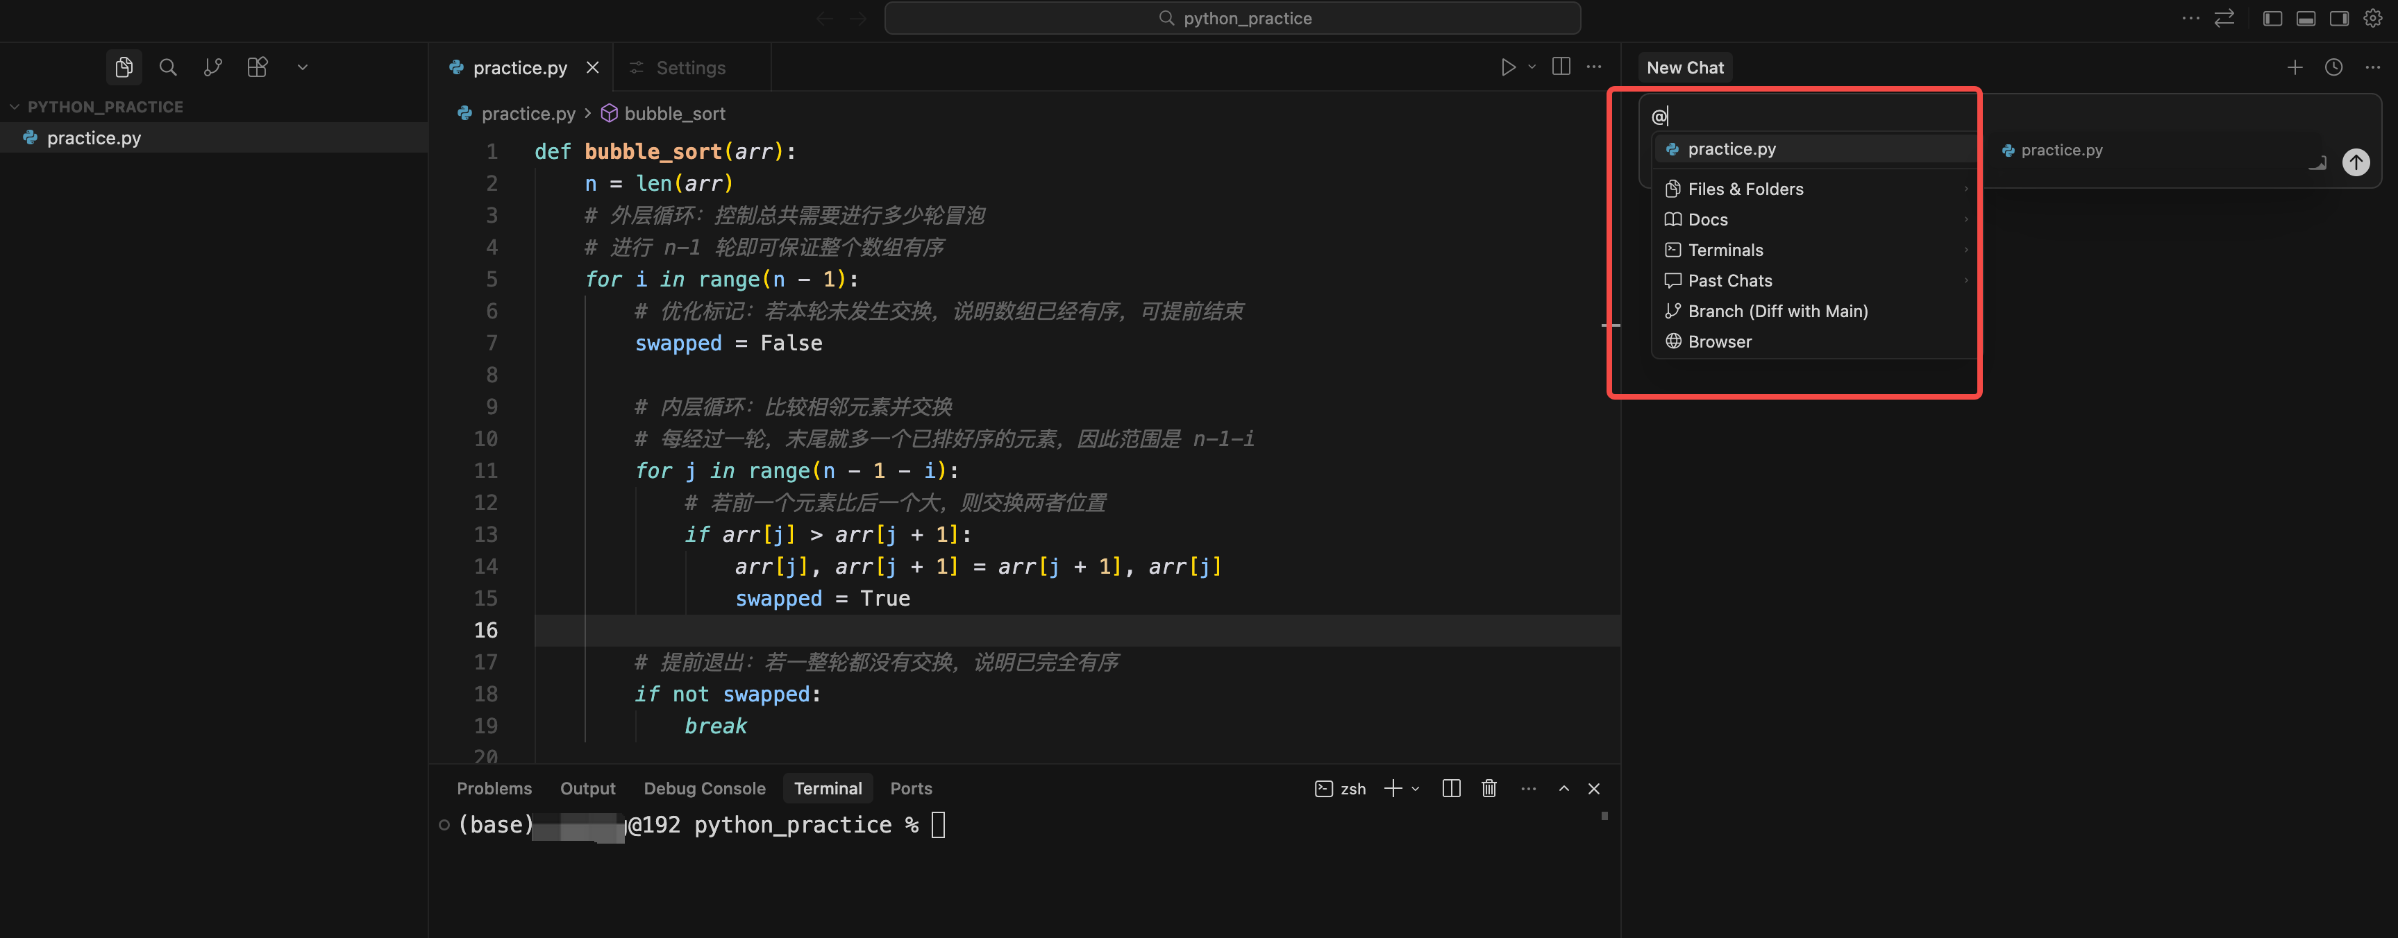Go forward using the title bar arrow

857,19
